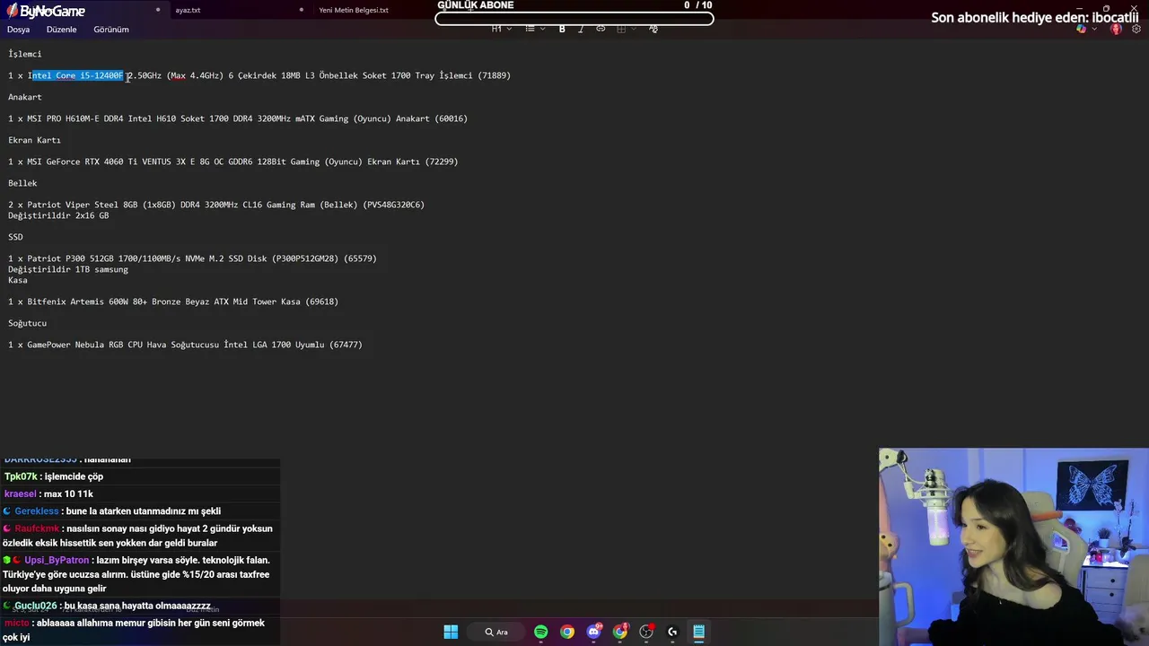Insert a link using the link icon
Image resolution: width=1149 pixels, height=646 pixels.
pos(601,29)
